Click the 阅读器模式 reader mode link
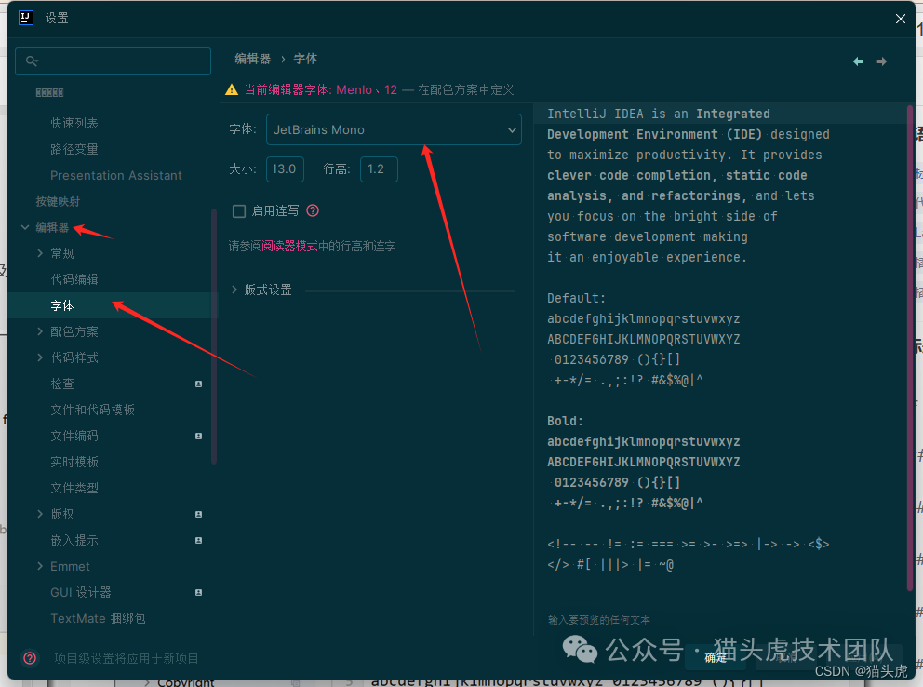 [289, 246]
